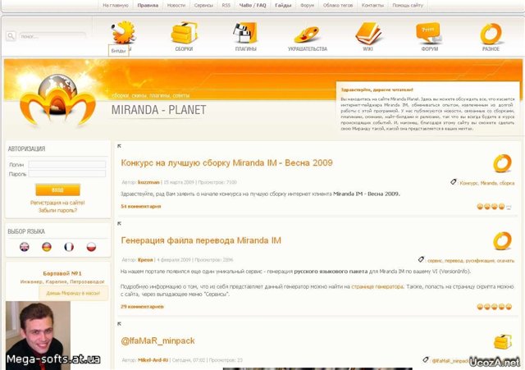Open Сервисы dropdown menu

pyautogui.click(x=203, y=6)
